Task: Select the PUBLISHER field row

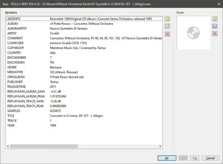Action: click(x=84, y=82)
